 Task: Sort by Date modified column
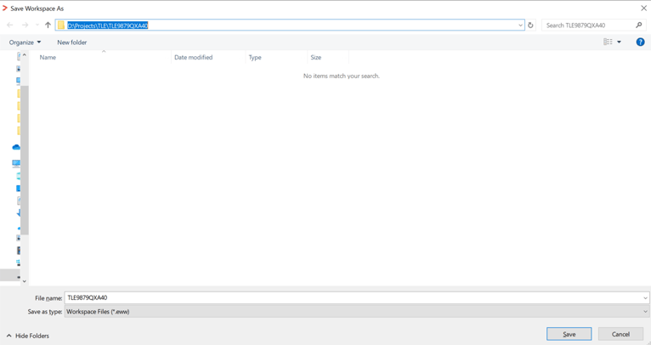pos(193,58)
